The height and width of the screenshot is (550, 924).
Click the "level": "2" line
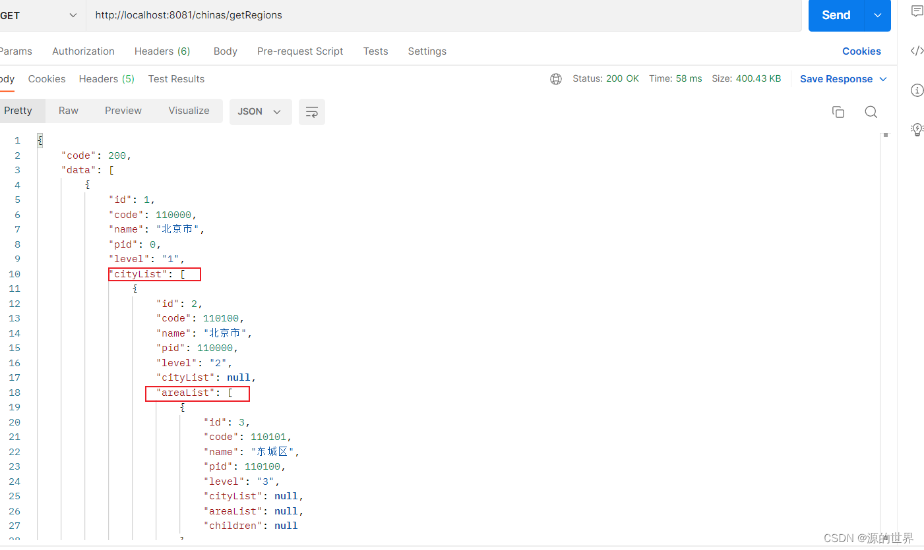[x=195, y=363]
